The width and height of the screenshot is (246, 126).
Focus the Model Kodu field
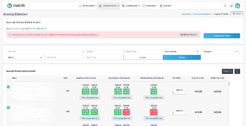pos(143,51)
